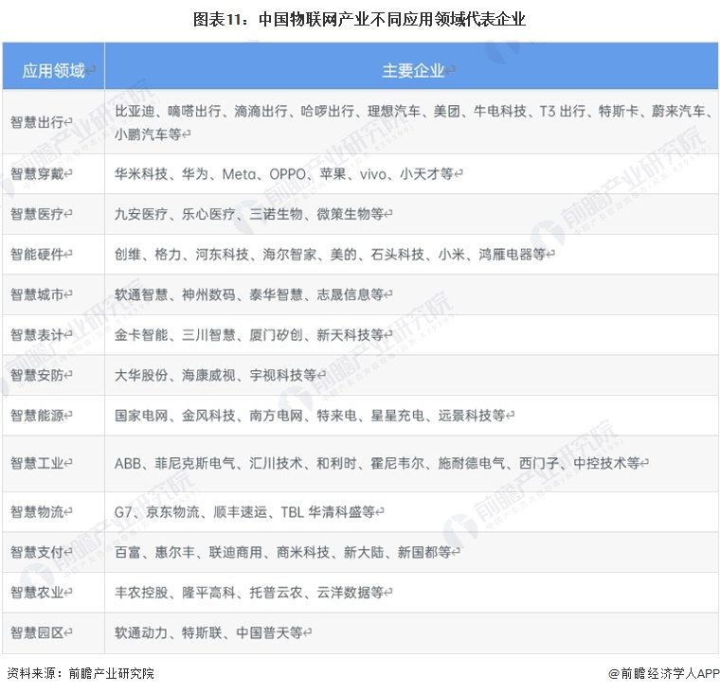
Task: Click the 智慧园区 row label
Action: coord(37,632)
